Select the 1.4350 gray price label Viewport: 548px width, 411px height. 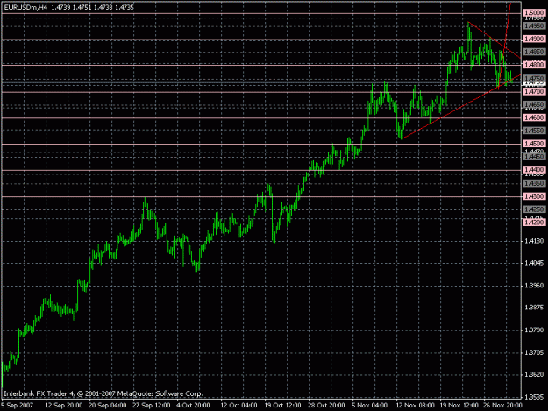point(534,183)
